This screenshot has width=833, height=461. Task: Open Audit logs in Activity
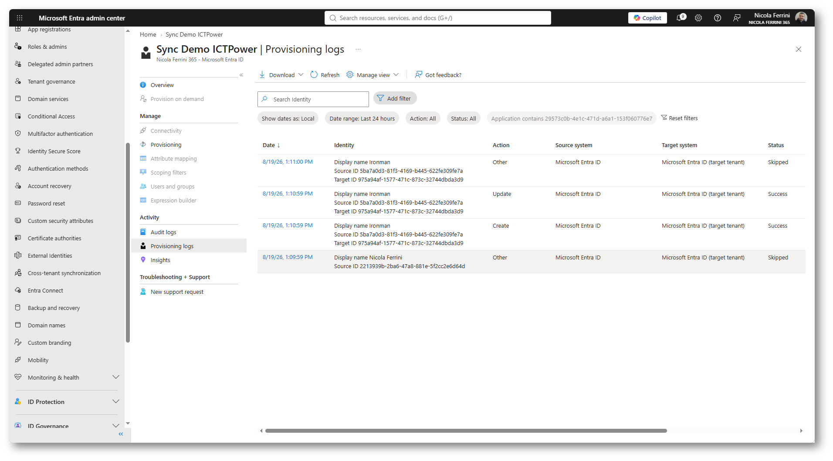(163, 232)
